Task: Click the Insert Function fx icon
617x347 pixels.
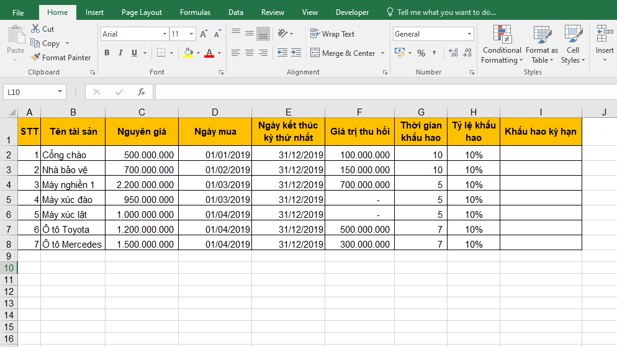Action: point(142,92)
